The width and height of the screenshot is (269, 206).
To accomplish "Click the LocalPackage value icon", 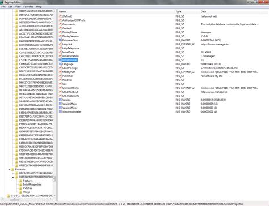I will [60, 68].
